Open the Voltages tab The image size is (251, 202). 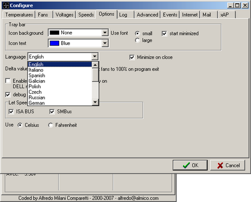64,14
